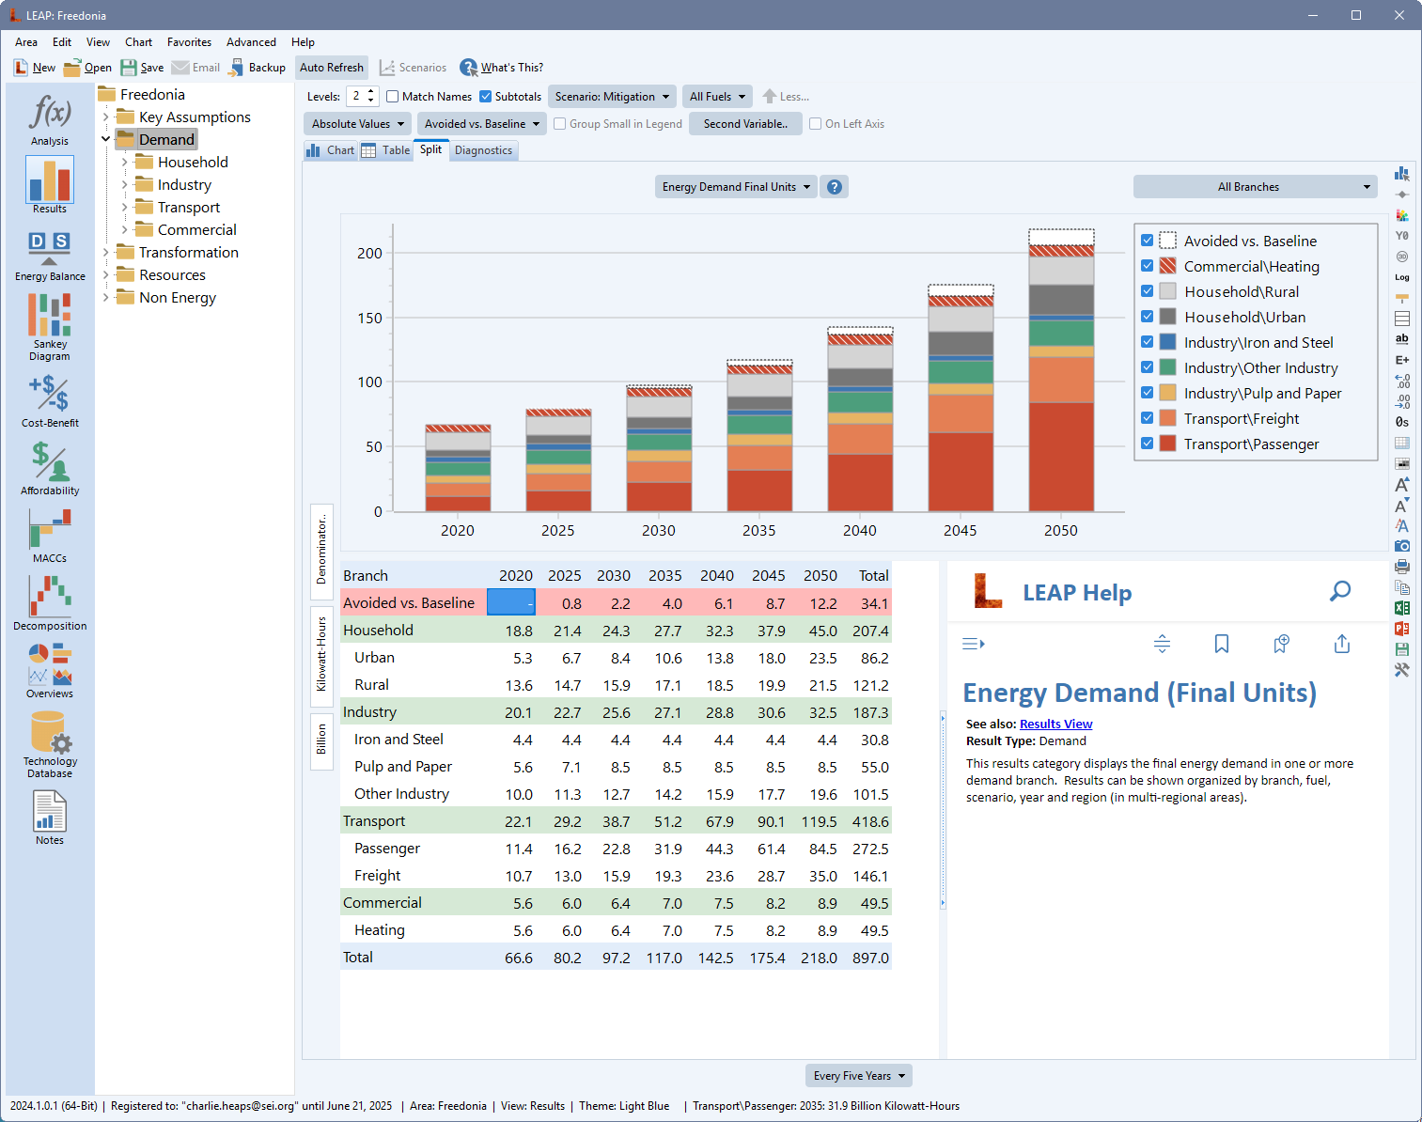Click the camera snapshot icon
Screen dimensions: 1422x1122
tap(1402, 546)
